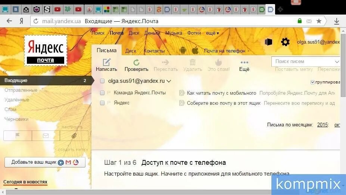Screen dimensions: 346x195
Task: Reload the page with the refresh icon
Action: tap(36, 21)
